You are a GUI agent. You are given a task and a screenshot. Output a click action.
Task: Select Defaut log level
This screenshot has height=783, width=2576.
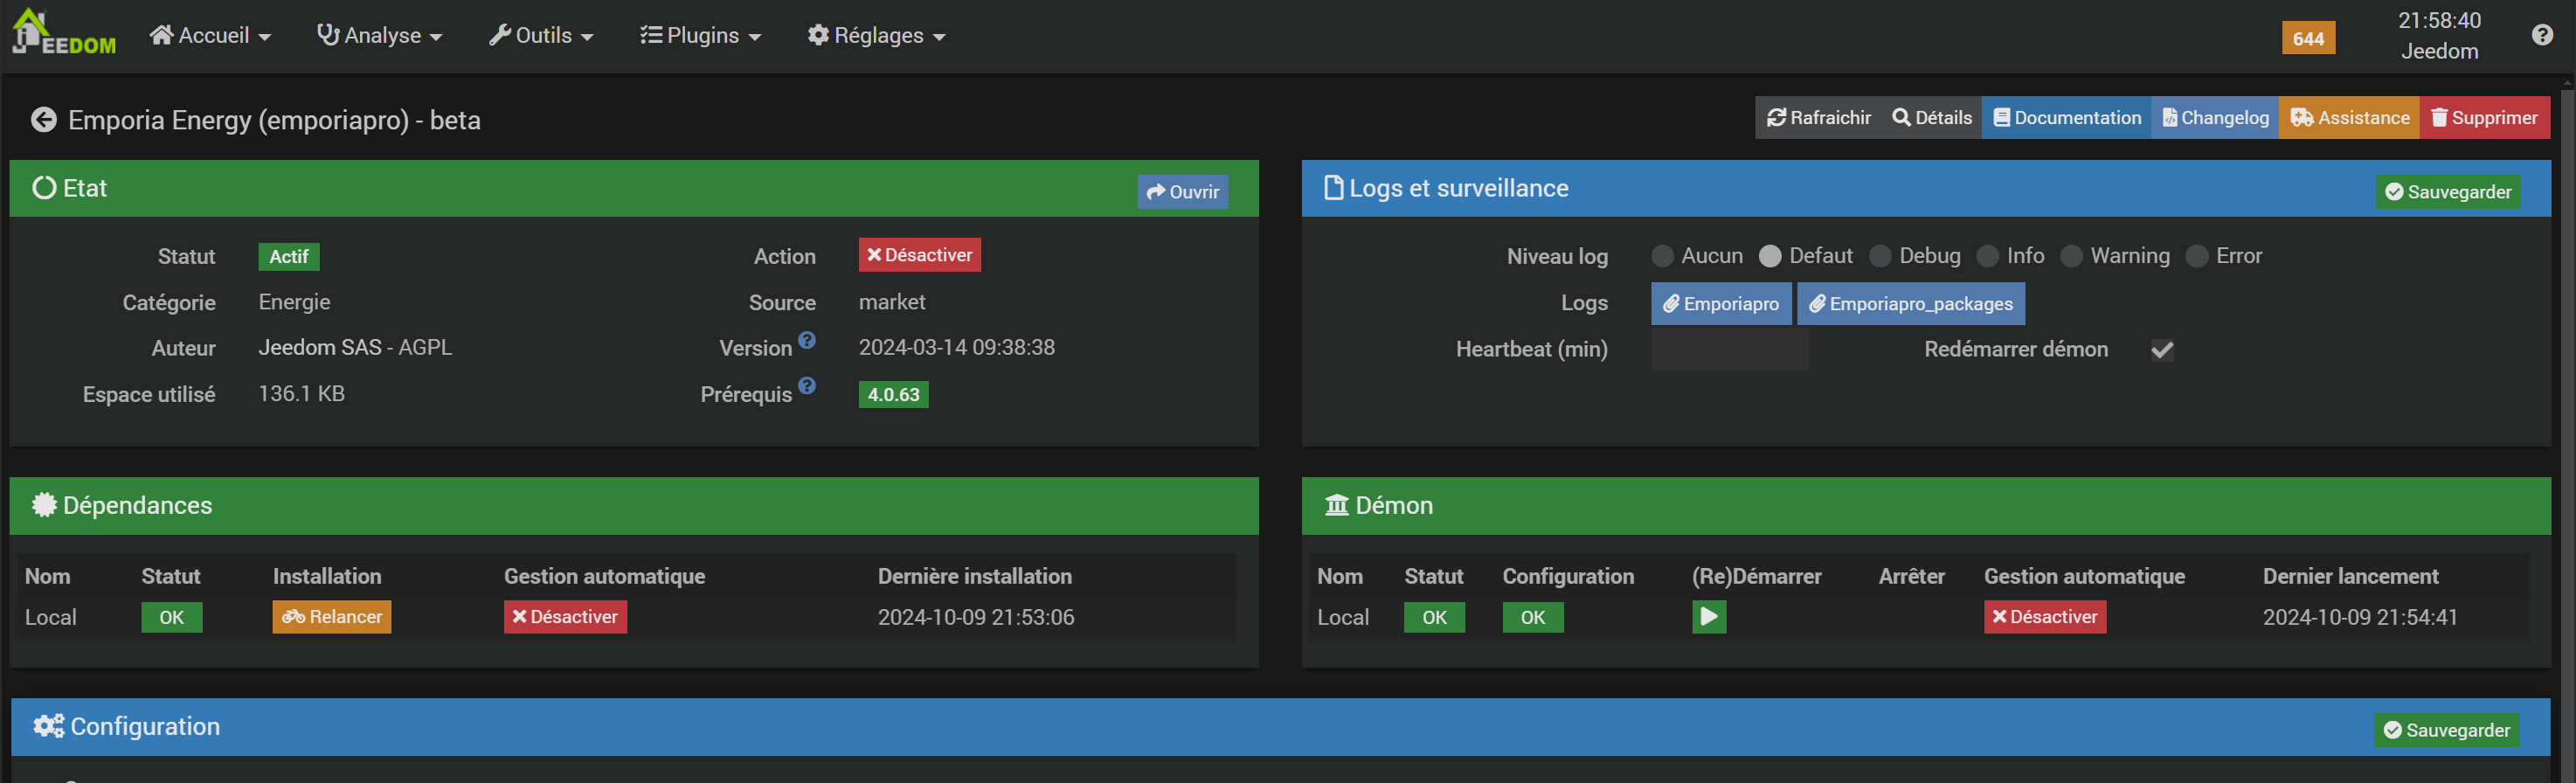(1770, 256)
